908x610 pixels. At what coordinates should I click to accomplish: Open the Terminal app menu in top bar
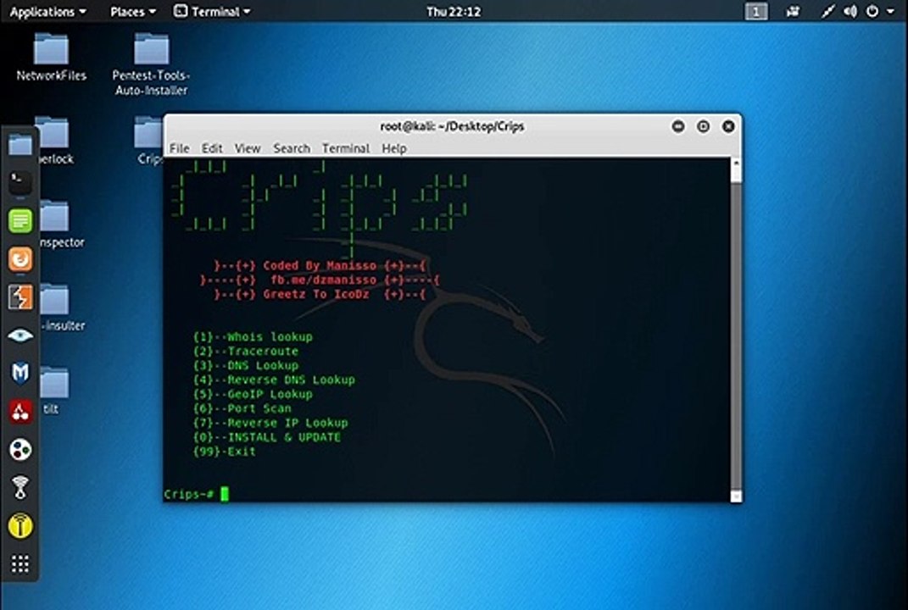tap(212, 11)
